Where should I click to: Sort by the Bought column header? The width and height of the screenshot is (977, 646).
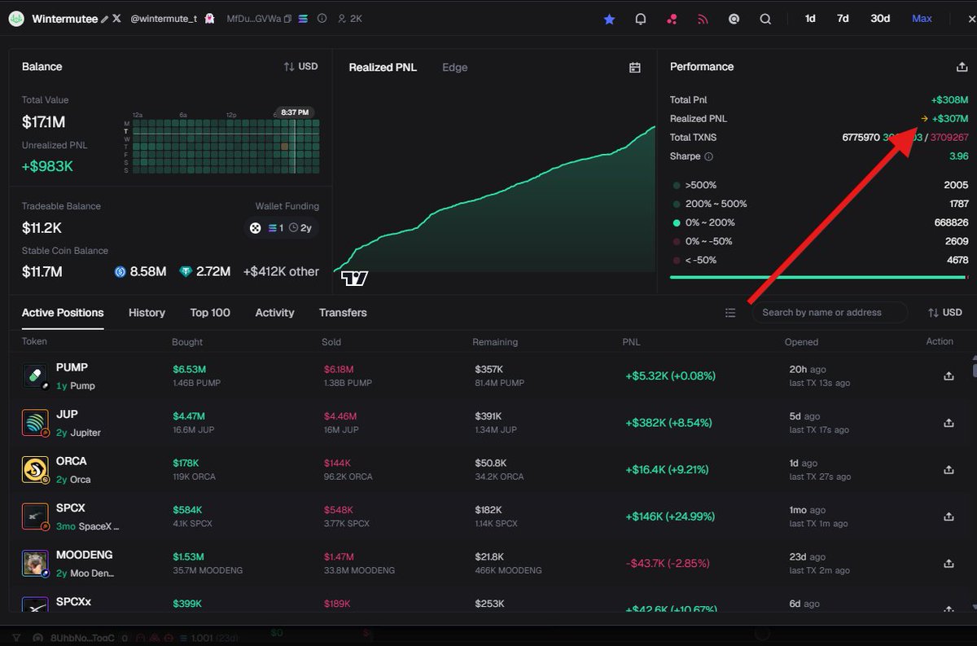coord(187,342)
